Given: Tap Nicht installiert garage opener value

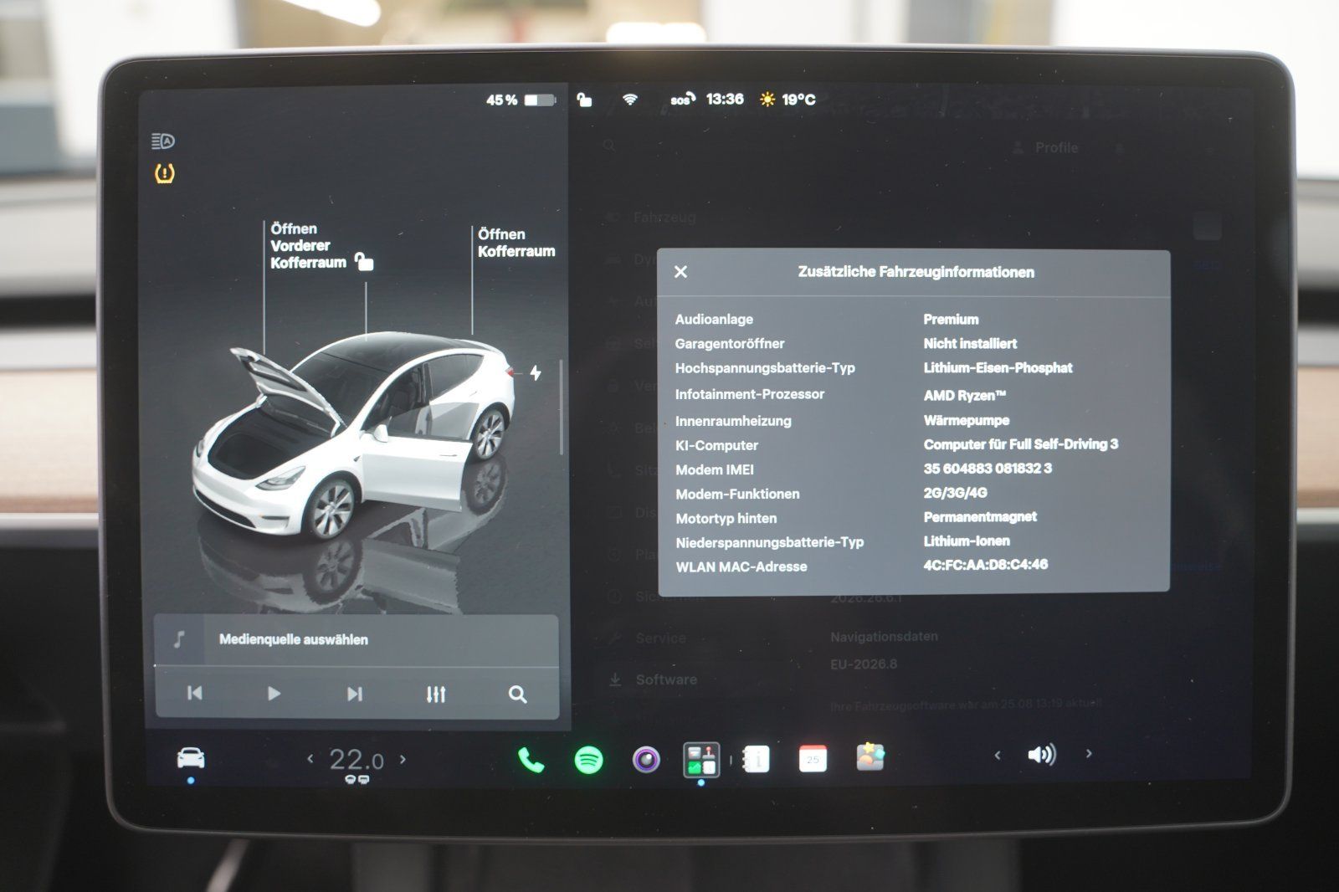Looking at the screenshot, I should (970, 344).
